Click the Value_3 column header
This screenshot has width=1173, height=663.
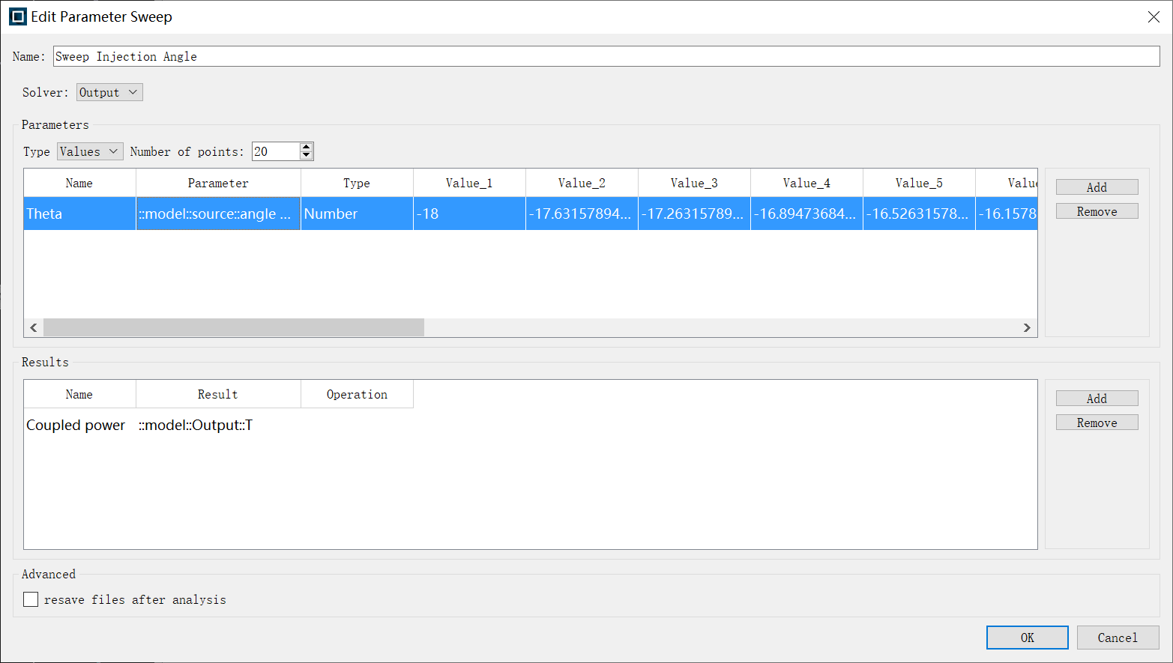click(694, 183)
